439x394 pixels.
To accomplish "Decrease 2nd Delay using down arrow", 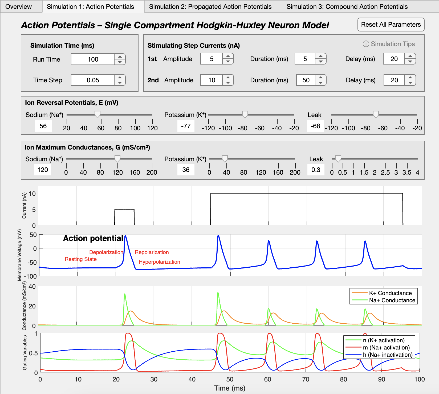I will tap(410, 83).
